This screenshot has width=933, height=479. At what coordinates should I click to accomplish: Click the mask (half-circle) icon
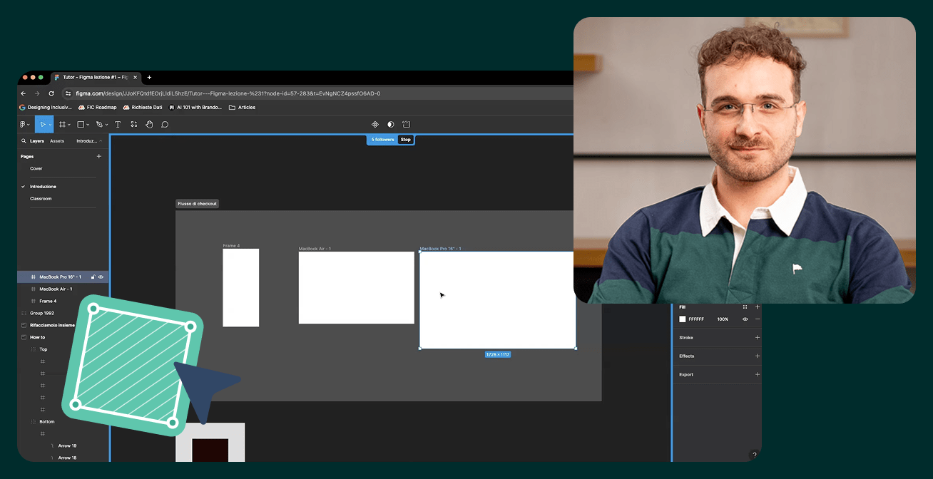coord(390,125)
